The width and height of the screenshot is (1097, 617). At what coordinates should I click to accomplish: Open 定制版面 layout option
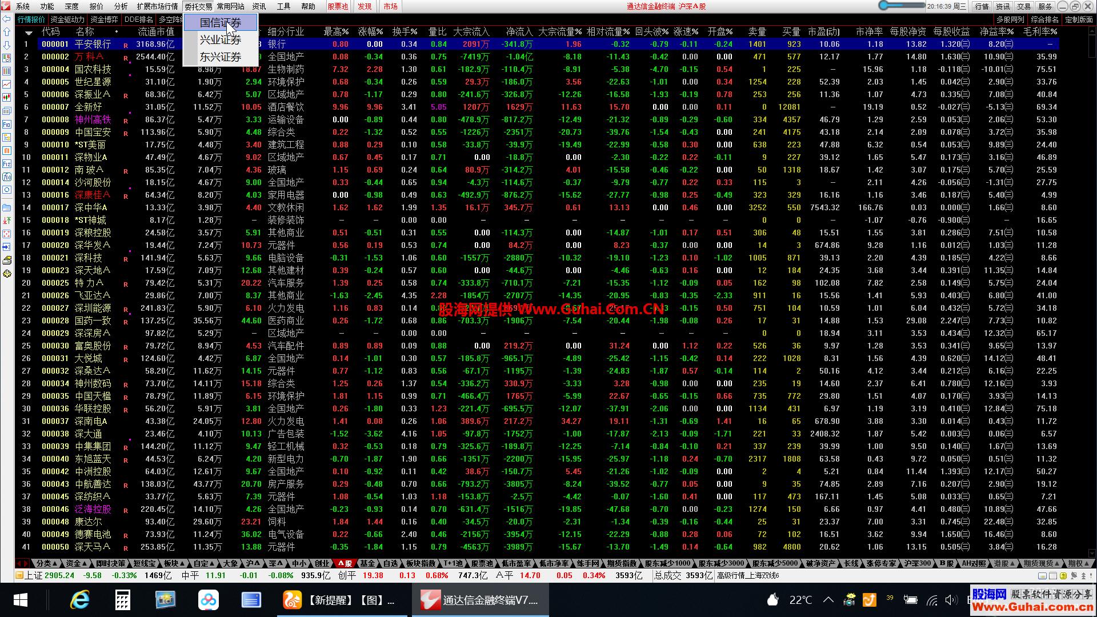point(1079,19)
